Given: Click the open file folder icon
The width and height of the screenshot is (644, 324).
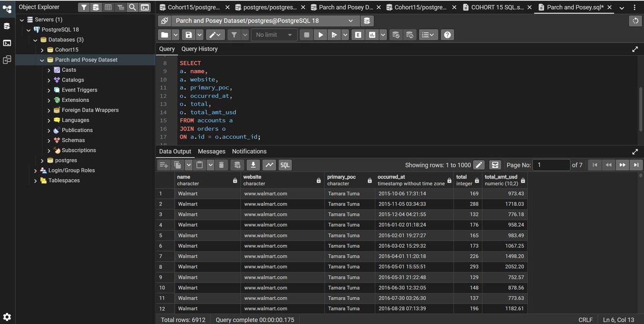Looking at the screenshot, I should coord(165,35).
